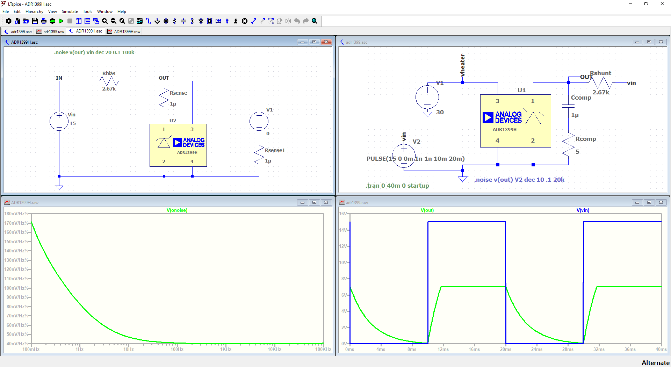
Task: Select the Delete tool icon
Action: click(245, 21)
